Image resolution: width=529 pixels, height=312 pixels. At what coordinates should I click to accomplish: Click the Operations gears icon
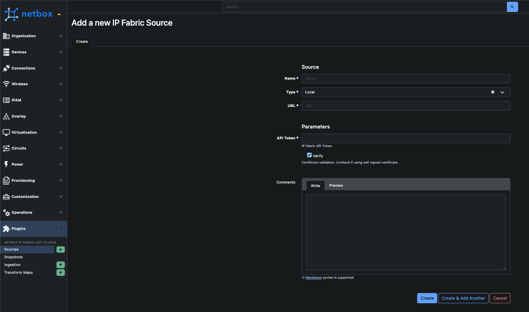6,212
